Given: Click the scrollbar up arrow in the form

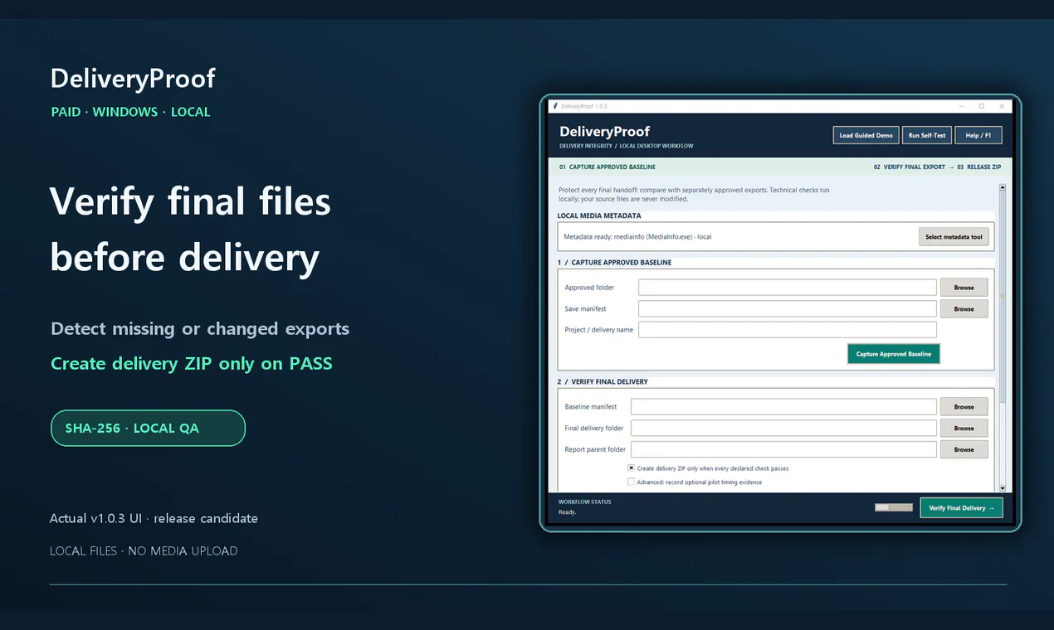Looking at the screenshot, I should 1002,187.
